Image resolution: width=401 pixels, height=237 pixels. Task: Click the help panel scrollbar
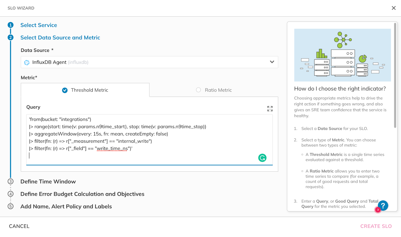tap(395, 75)
